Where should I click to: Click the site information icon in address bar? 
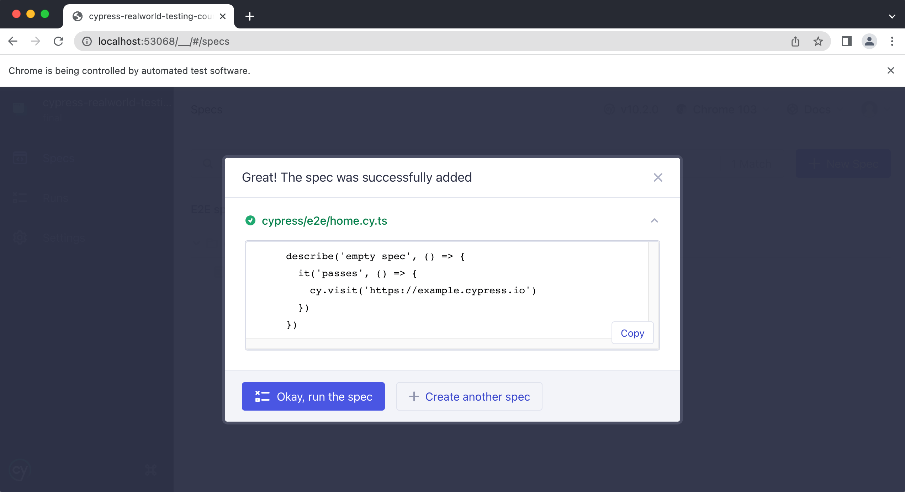[x=87, y=42]
